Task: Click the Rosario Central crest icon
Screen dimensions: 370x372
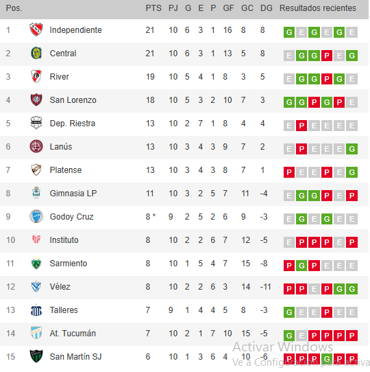Action: pyautogui.click(x=36, y=53)
